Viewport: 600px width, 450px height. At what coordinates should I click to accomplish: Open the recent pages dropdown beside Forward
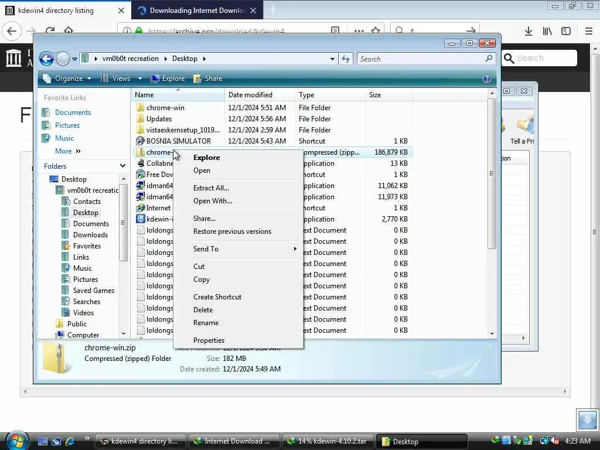[74, 59]
